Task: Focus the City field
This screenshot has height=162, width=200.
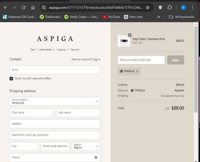Action: (x=24, y=146)
